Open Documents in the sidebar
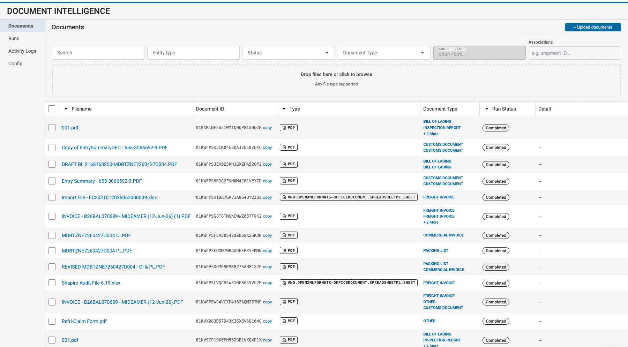The height and width of the screenshot is (347, 628). coord(22,26)
